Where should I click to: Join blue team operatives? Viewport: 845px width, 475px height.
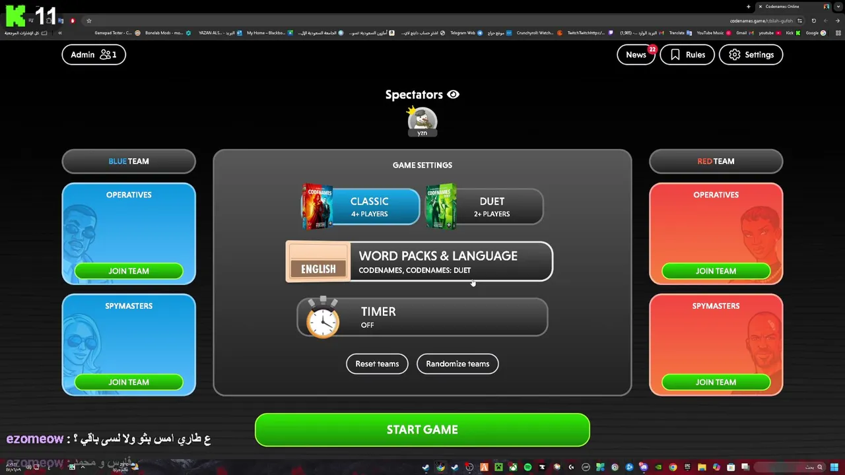point(129,271)
